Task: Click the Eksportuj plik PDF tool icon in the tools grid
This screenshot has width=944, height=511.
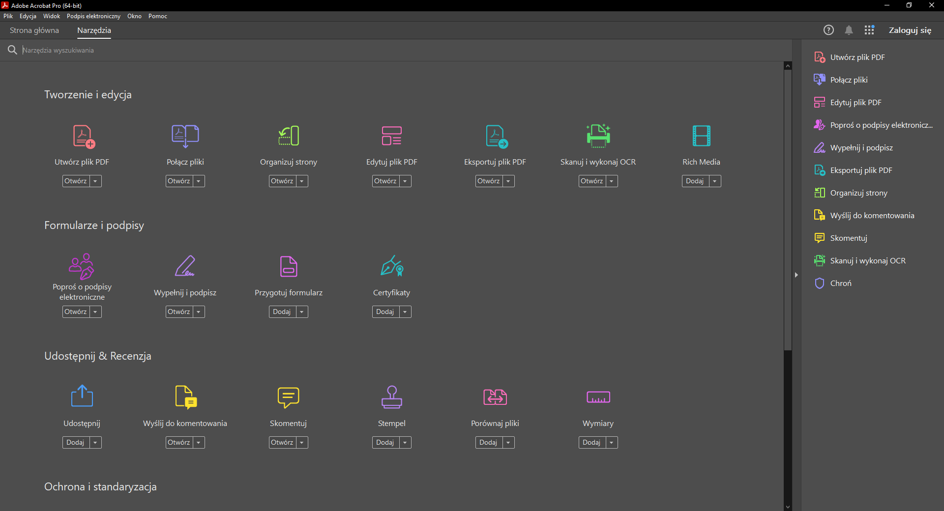Action: [497, 136]
